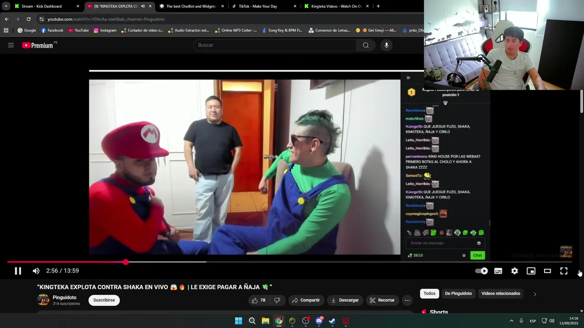Subscribe to Pinguidoto channel

pos(104,300)
